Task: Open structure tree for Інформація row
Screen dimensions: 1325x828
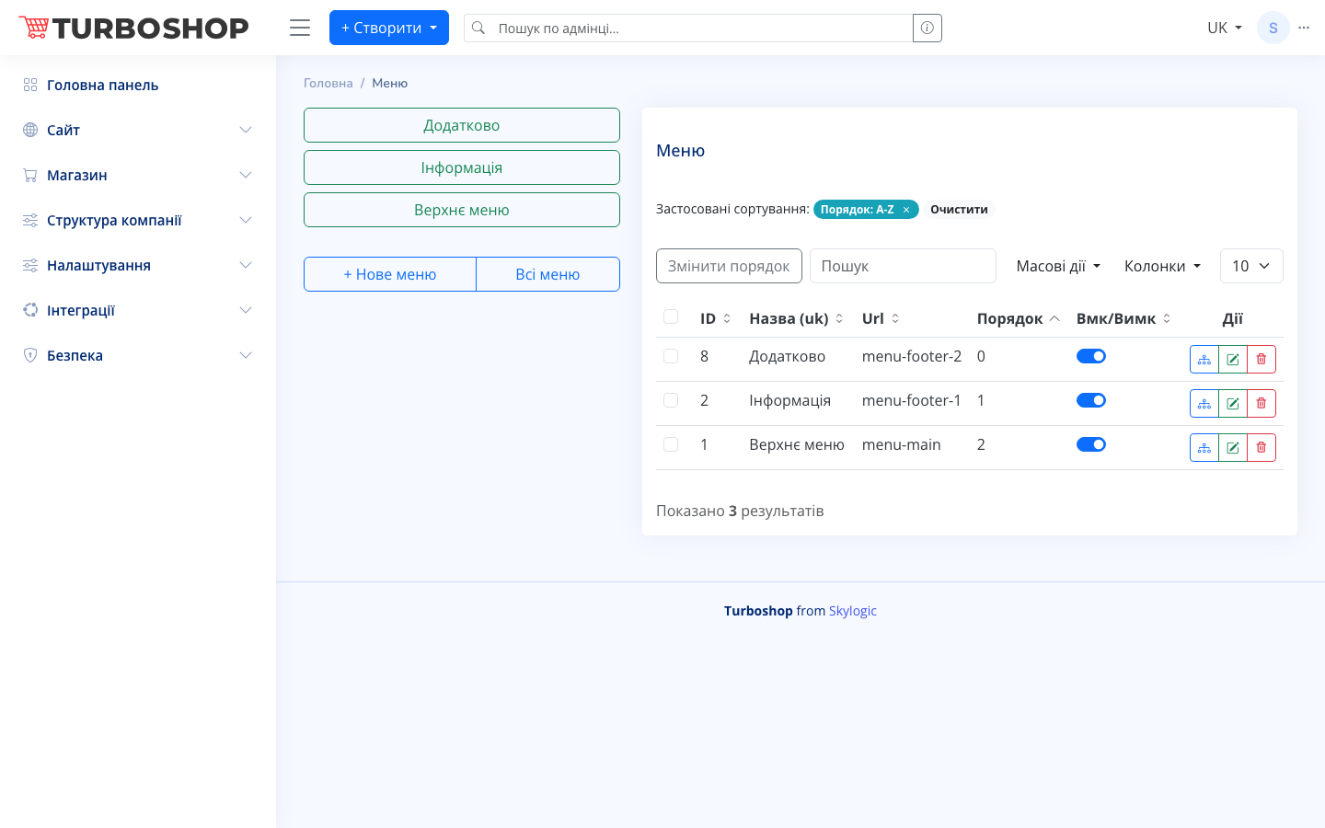Action: [1204, 403]
